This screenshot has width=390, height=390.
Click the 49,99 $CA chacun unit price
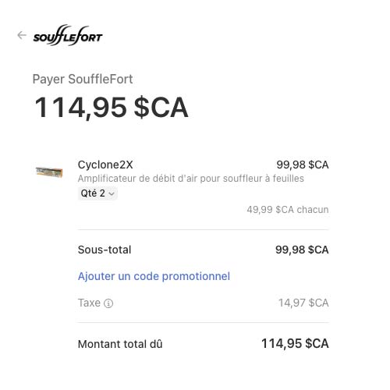288,210
